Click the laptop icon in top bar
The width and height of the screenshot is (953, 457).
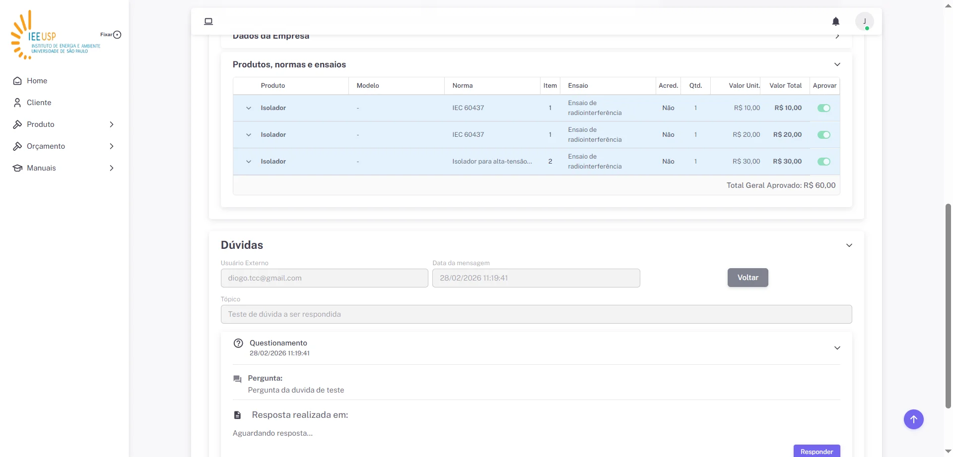pos(208,21)
